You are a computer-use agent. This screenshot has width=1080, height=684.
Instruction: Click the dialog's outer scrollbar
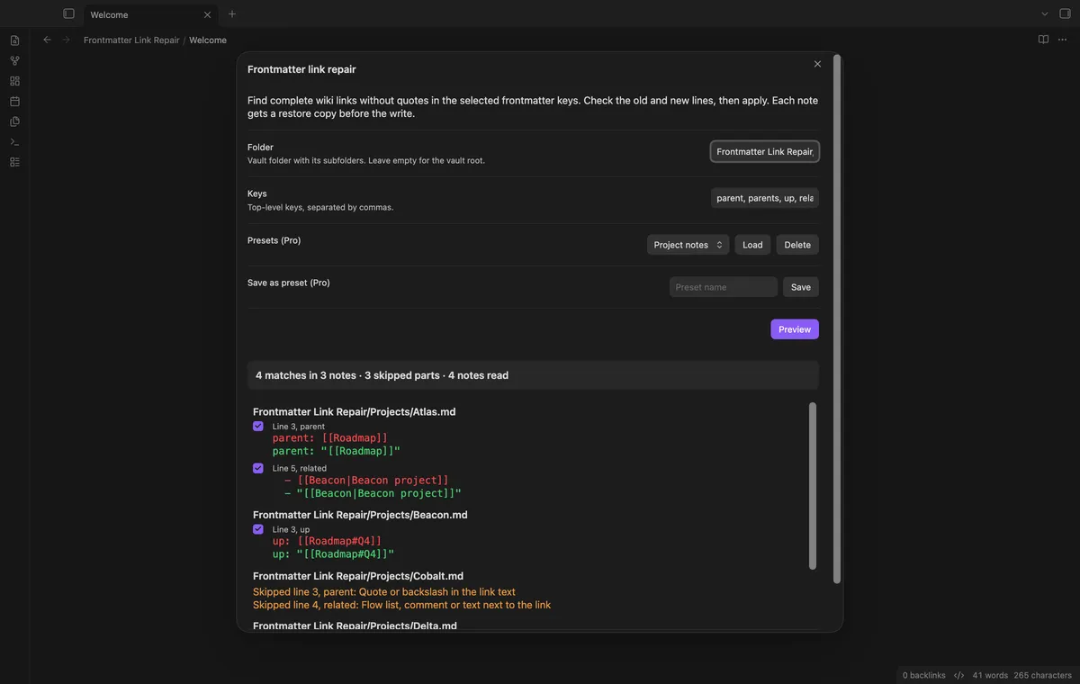(837, 319)
